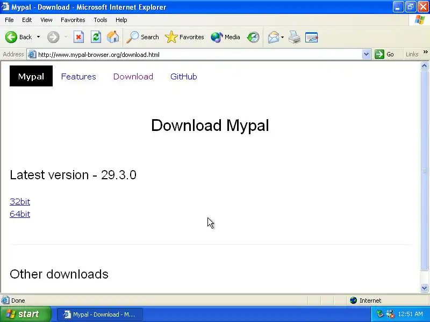The height and width of the screenshot is (322, 430).
Task: Click the network connection tray icon
Action: [390, 314]
